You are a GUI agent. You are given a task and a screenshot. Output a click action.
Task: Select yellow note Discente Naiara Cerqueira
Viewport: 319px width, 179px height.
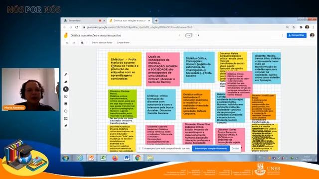pyautogui.click(x=232, y=61)
